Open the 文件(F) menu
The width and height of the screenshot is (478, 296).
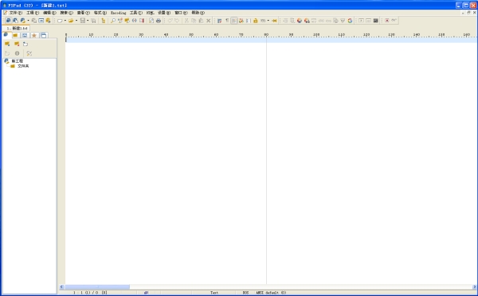(15, 13)
